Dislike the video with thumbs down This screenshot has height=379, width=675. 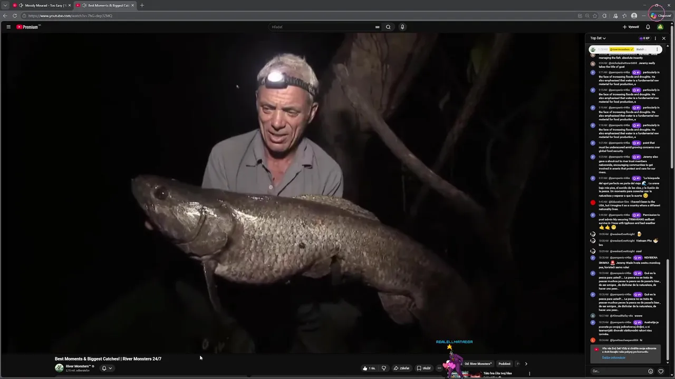(x=384, y=368)
